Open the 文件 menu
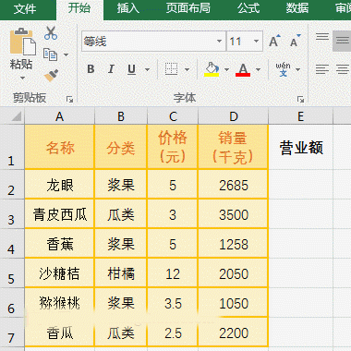This screenshot has height=351, width=351. pyautogui.click(x=25, y=8)
